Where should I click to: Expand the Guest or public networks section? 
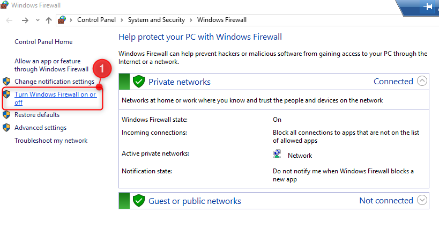[422, 201]
